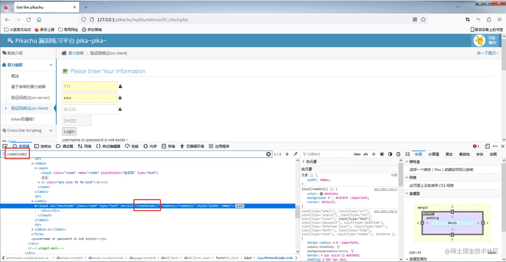Click the 暴力破解 breadcrumb link
This screenshot has width=506, height=262.
pos(76,53)
